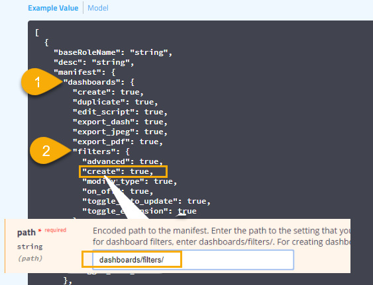Click the "duplicate": true entry
The image size is (373, 285).
(x=115, y=102)
